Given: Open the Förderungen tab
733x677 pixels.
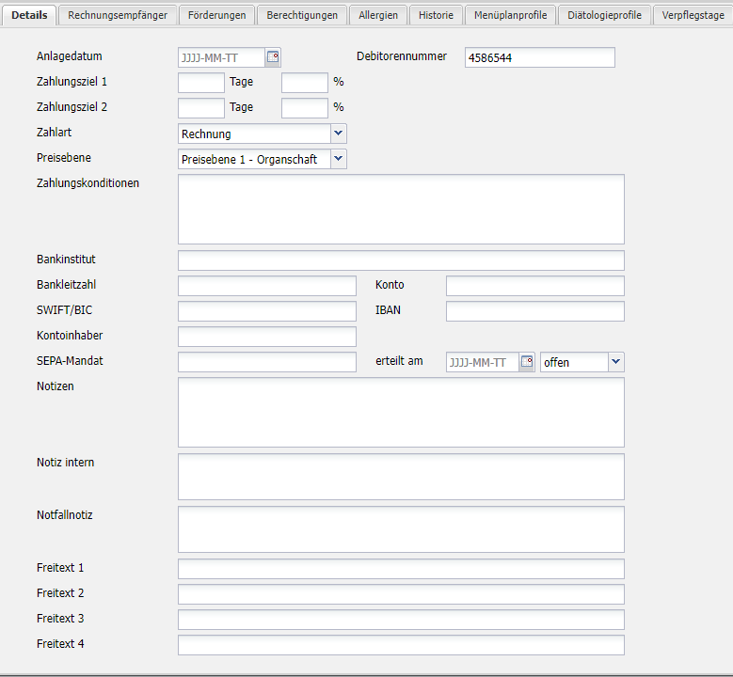Looking at the screenshot, I should (x=216, y=15).
